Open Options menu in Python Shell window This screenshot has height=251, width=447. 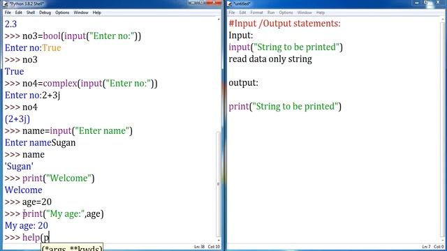tap(62, 13)
